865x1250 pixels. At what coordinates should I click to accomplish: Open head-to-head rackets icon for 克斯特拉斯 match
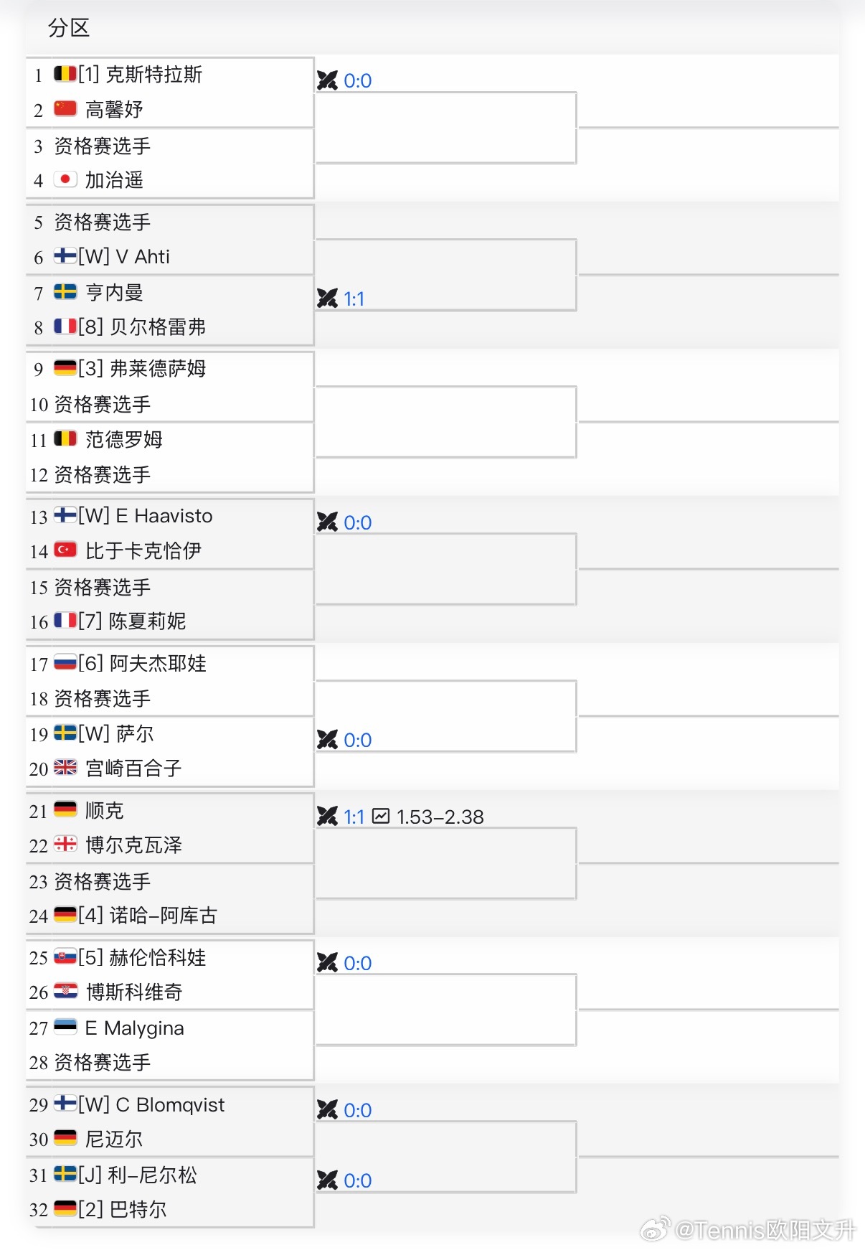coord(328,80)
